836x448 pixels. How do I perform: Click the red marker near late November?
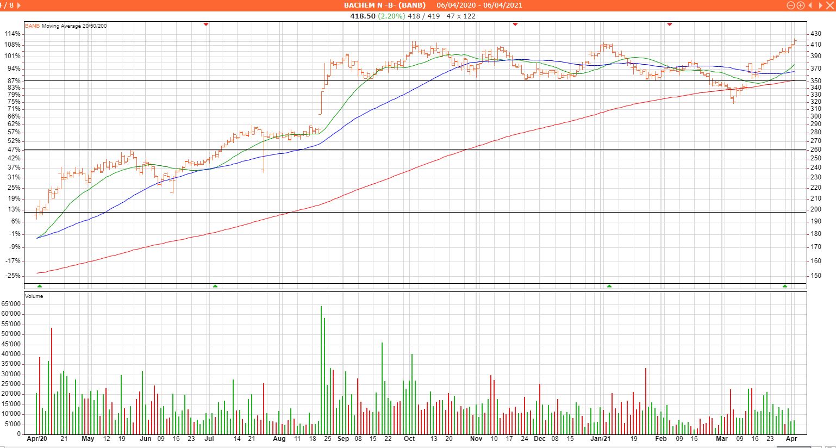pos(515,24)
